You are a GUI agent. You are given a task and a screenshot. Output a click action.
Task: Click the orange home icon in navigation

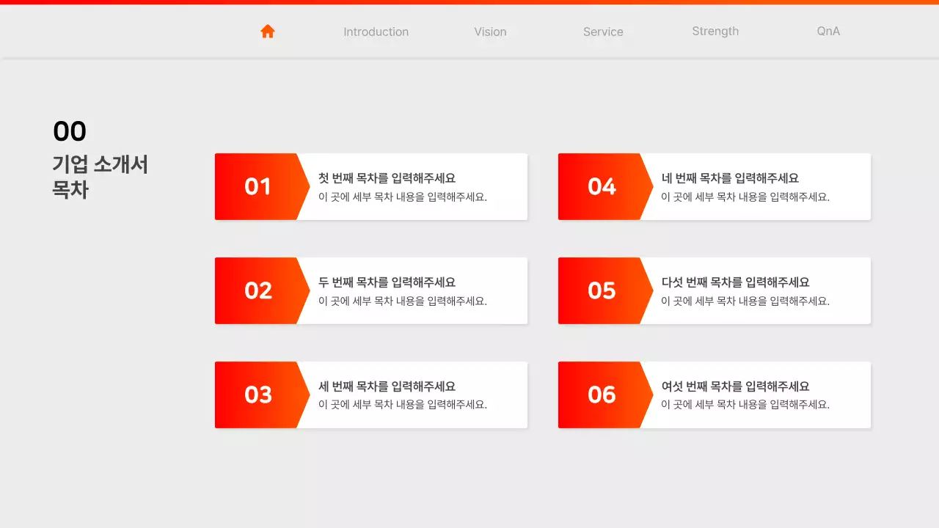click(268, 31)
